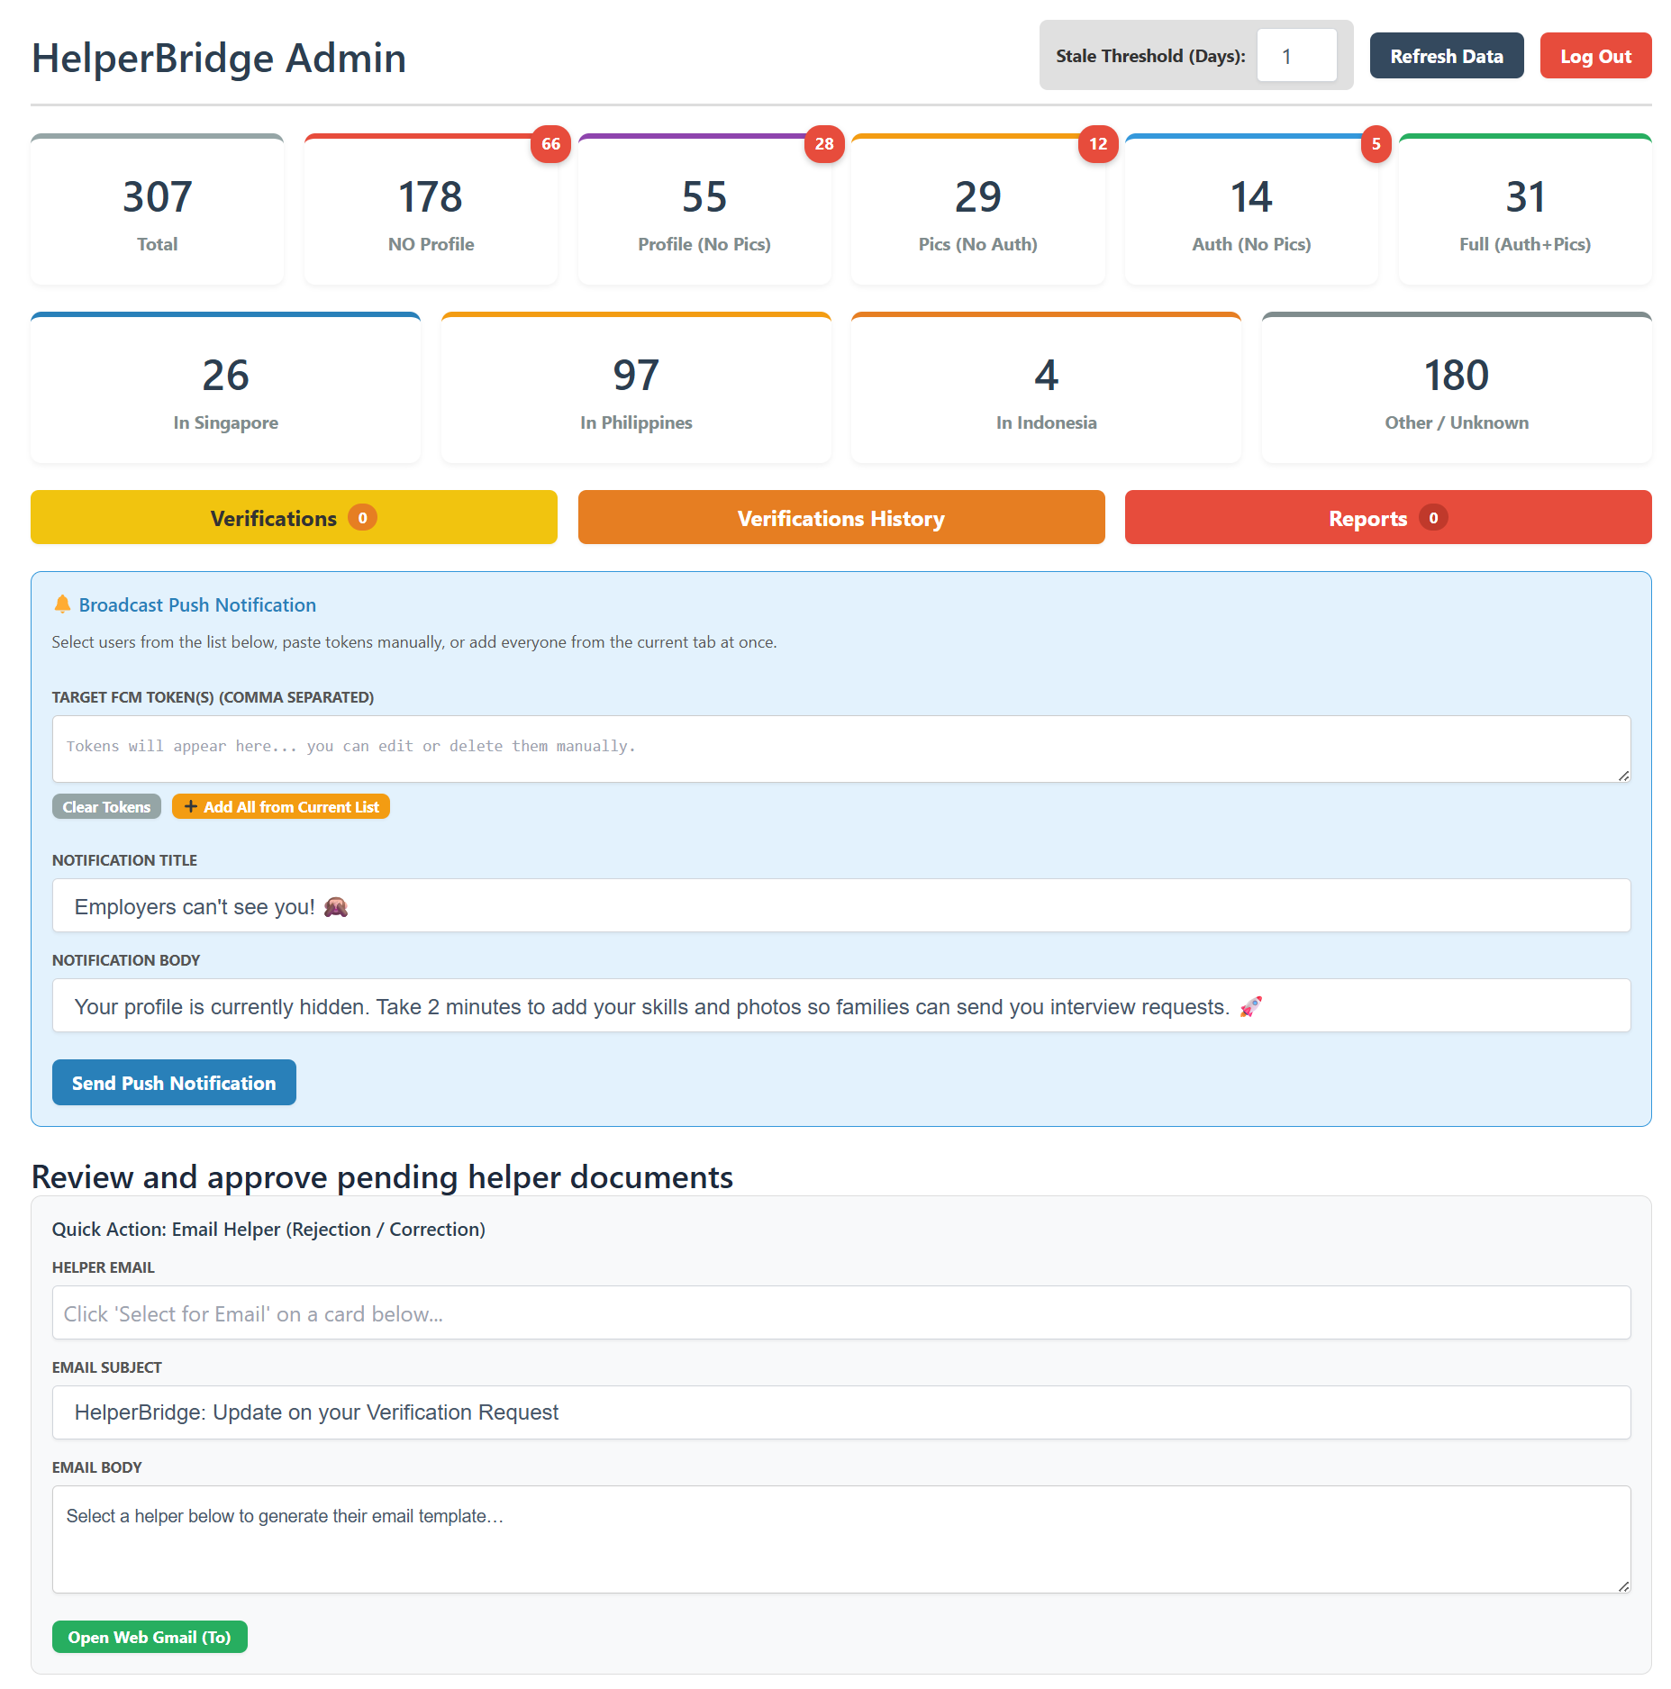
Task: Click the Verifications count badge 0
Action: coord(362,517)
